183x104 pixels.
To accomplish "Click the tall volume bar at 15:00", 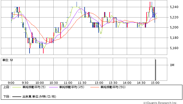I will [155, 70].
